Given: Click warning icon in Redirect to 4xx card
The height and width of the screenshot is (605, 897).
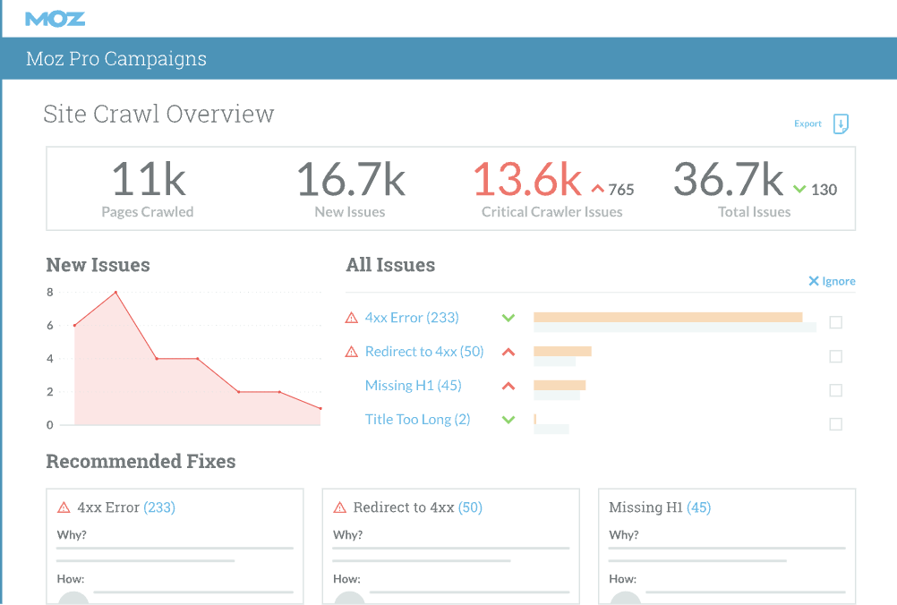Looking at the screenshot, I should coord(339,507).
